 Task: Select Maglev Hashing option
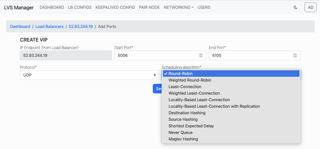click(x=231, y=139)
